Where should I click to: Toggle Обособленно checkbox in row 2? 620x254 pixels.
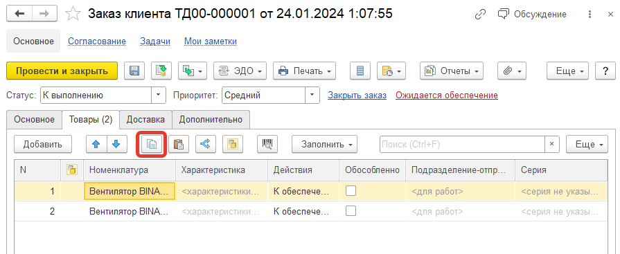pos(351,210)
